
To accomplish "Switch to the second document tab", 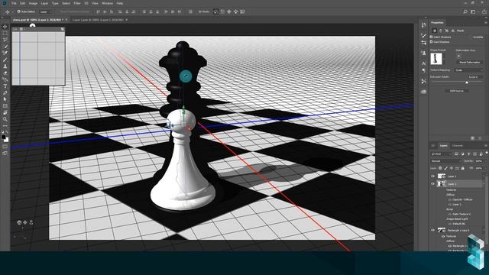I will (98, 20).
